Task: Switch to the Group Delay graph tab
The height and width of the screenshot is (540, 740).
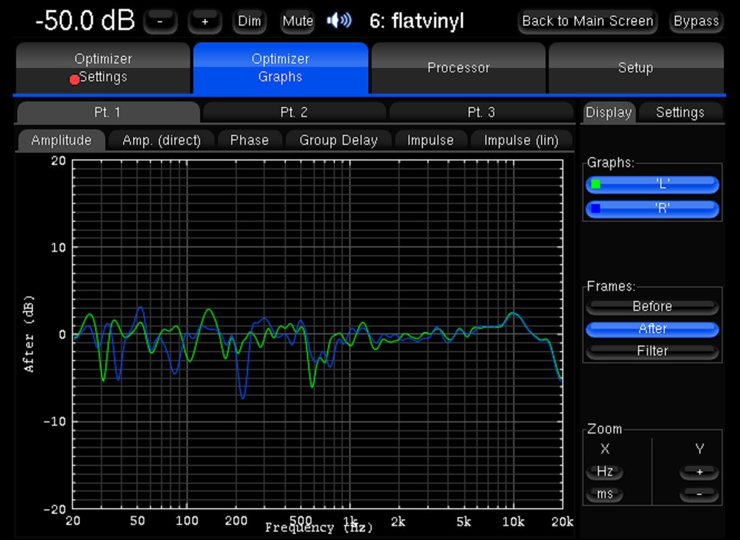Action: tap(338, 140)
